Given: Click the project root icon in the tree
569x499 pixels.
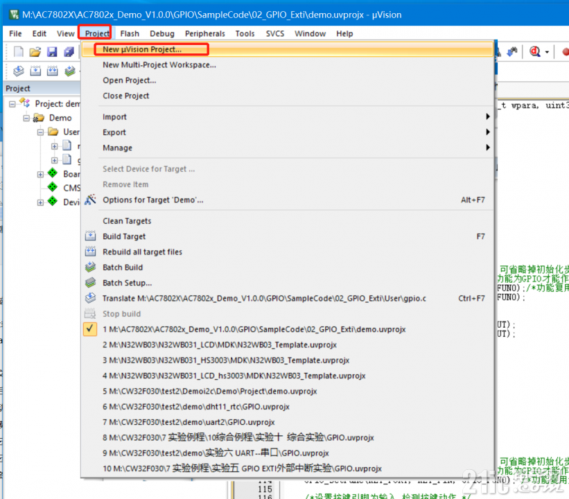Looking at the screenshot, I should tap(25, 103).
